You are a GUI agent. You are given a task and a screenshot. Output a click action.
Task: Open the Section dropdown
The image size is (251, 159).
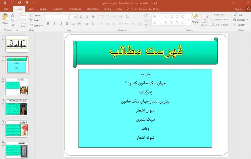36,25
